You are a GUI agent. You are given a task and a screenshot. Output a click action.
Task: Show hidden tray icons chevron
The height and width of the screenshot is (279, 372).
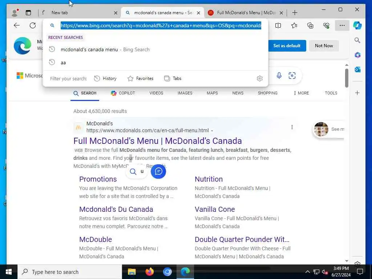point(307,272)
